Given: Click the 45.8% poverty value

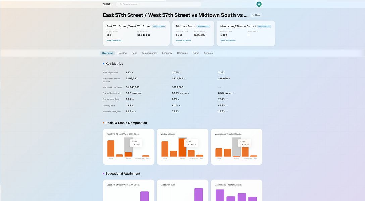Looking at the screenshot, I should pyautogui.click(x=222, y=106).
